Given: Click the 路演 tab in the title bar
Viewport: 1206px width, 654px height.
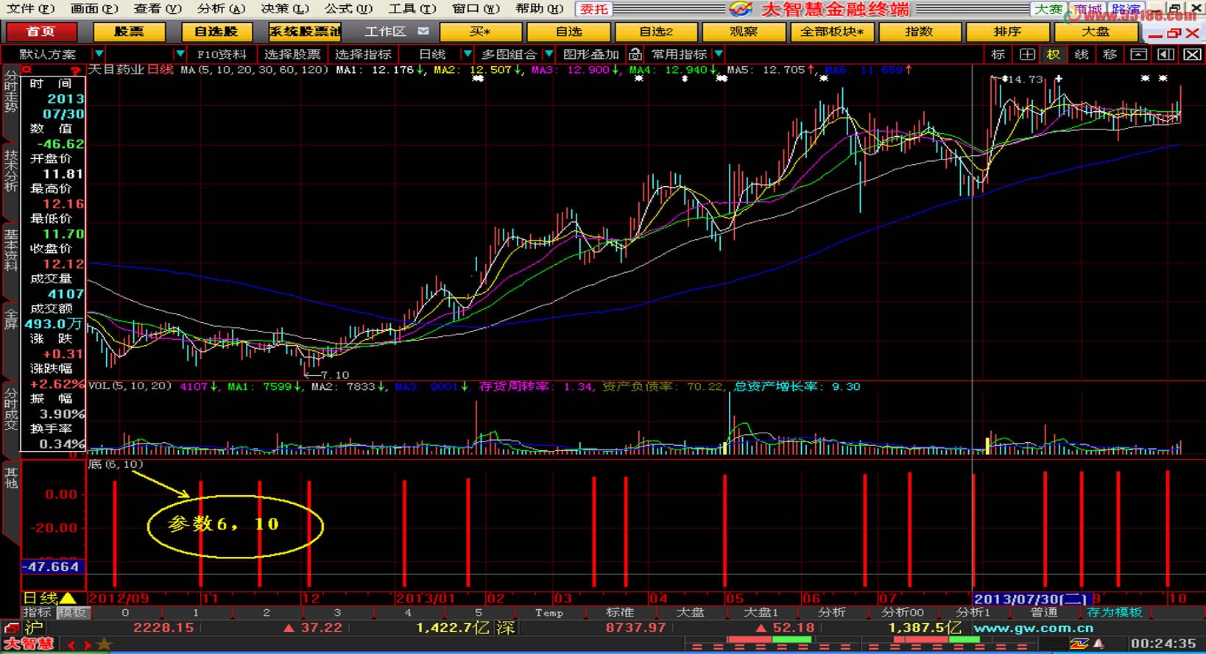Looking at the screenshot, I should [x=1126, y=9].
